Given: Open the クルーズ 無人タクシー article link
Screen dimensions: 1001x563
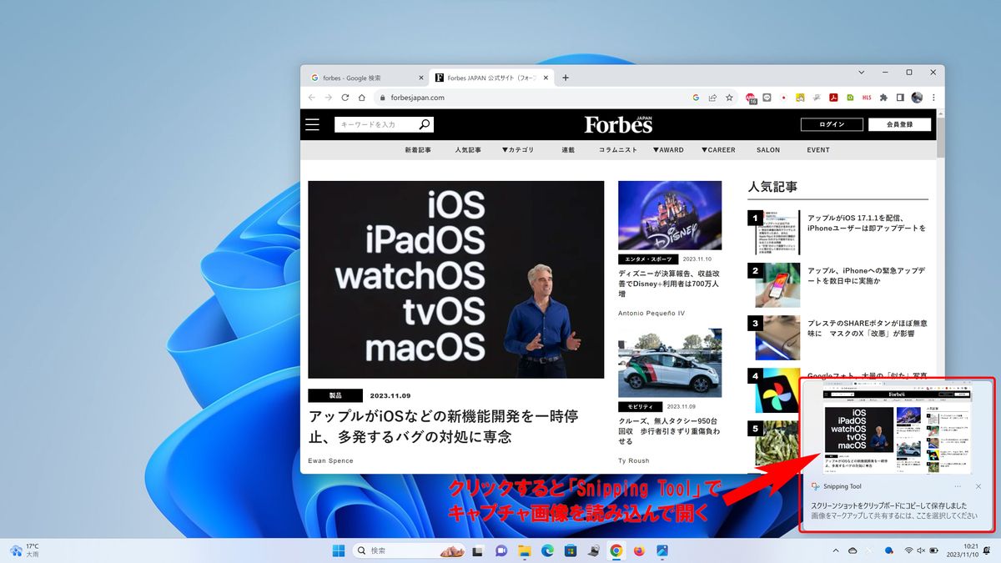Looking at the screenshot, I should tap(669, 431).
